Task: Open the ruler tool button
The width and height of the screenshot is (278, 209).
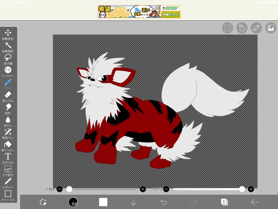Action: 256,28
